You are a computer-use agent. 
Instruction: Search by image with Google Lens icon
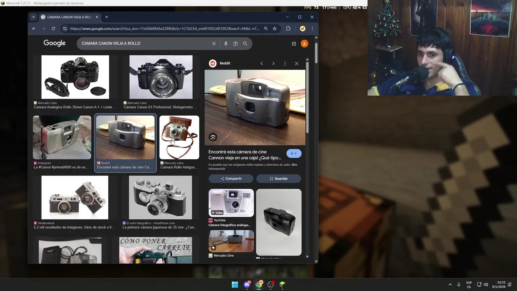coord(235,44)
